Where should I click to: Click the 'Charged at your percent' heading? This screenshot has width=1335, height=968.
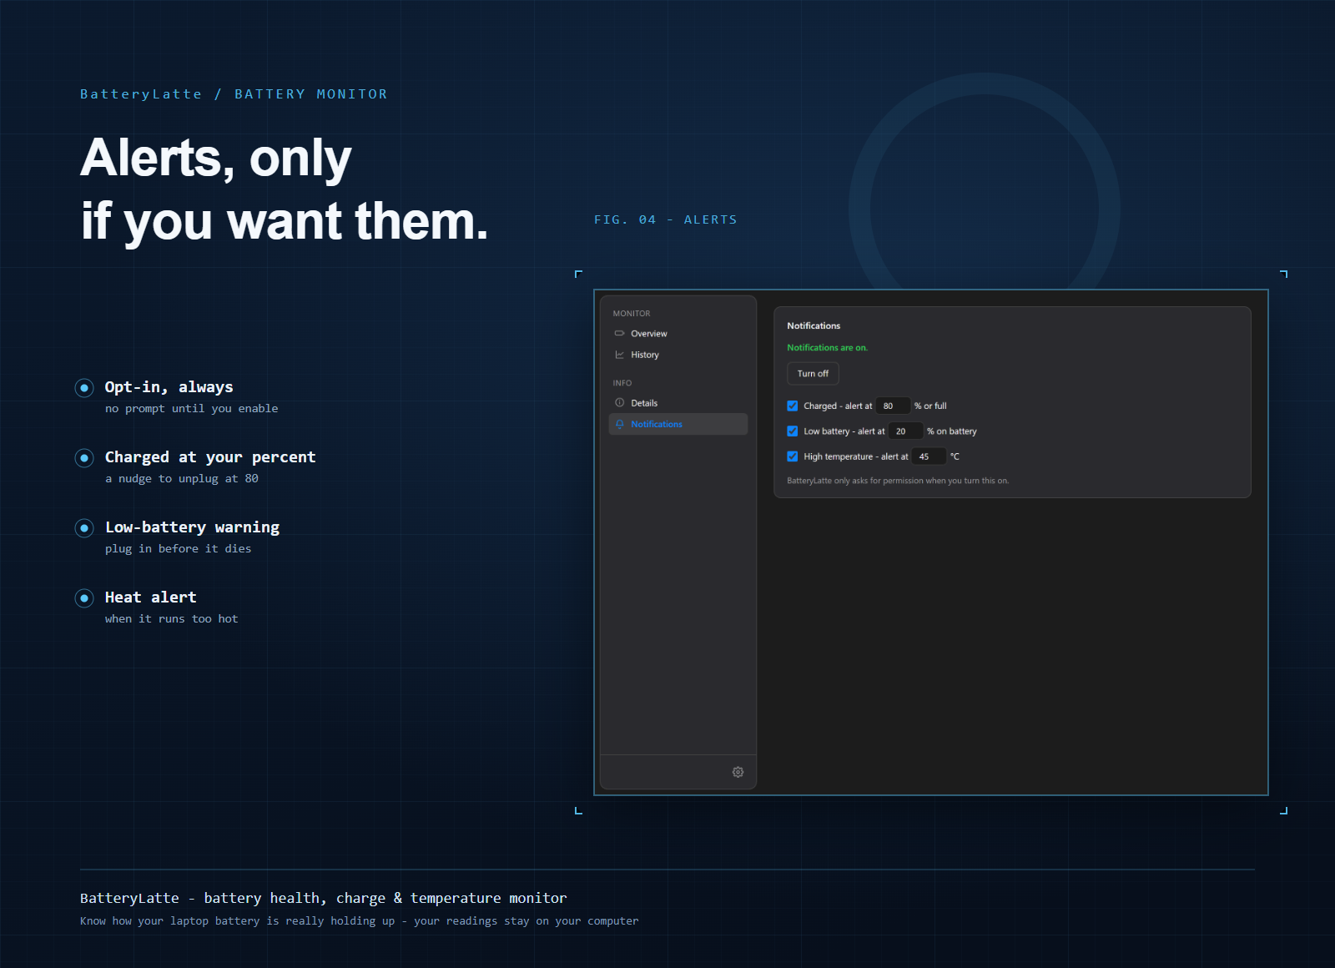pyautogui.click(x=210, y=456)
